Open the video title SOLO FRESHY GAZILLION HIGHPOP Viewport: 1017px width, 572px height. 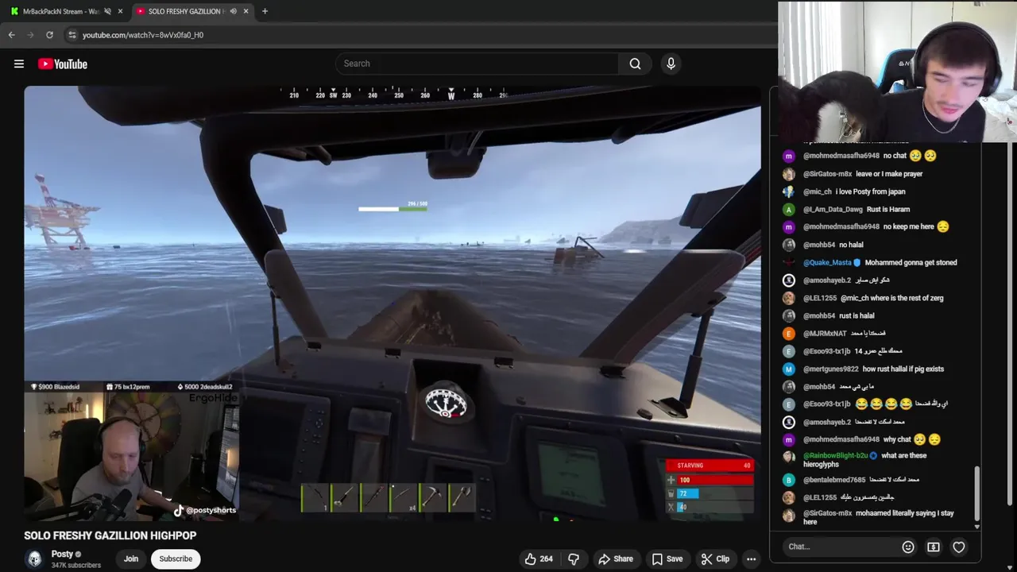coord(110,535)
